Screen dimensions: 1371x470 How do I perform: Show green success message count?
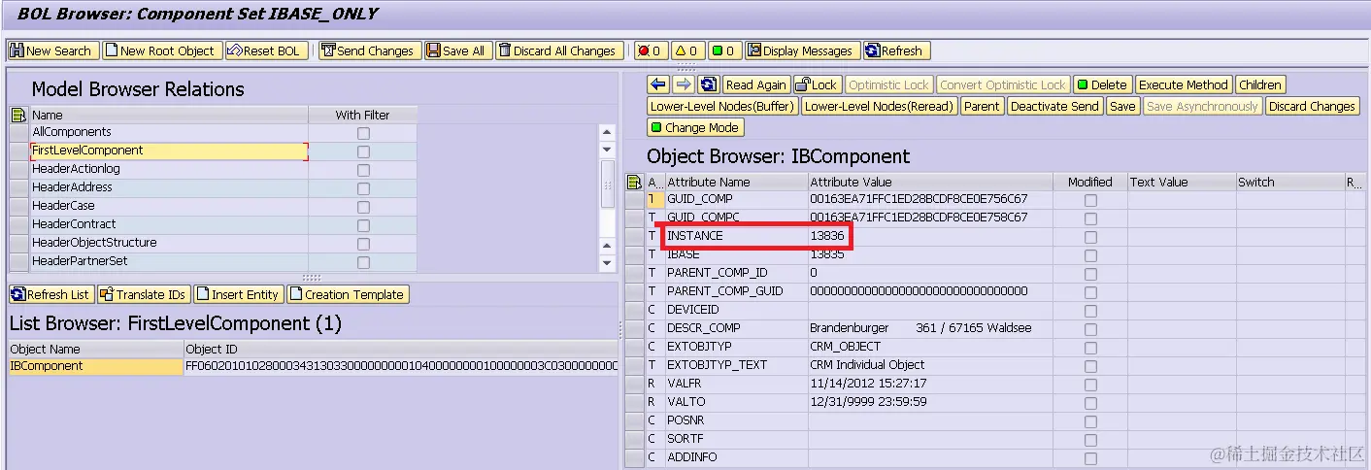[x=723, y=50]
